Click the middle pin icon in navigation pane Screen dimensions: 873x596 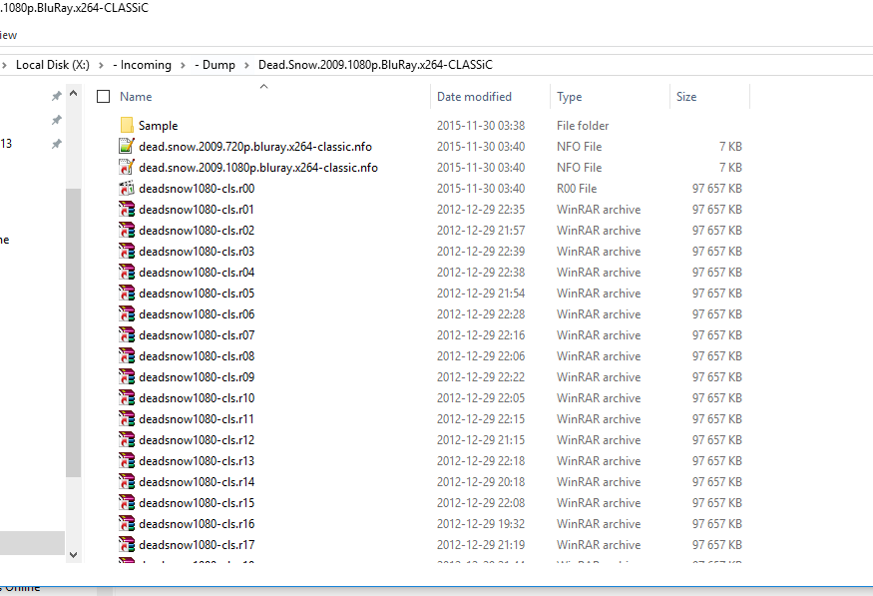tap(56, 120)
